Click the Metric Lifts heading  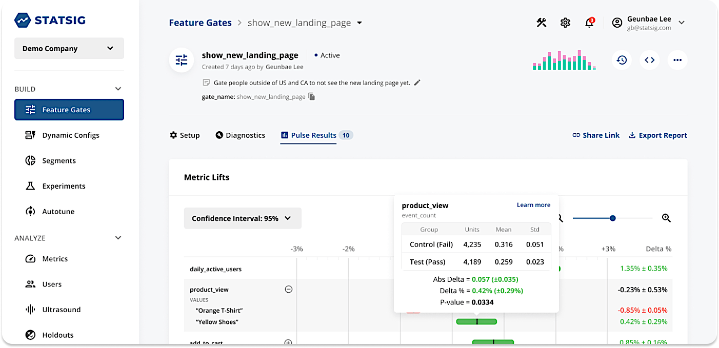coord(207,177)
